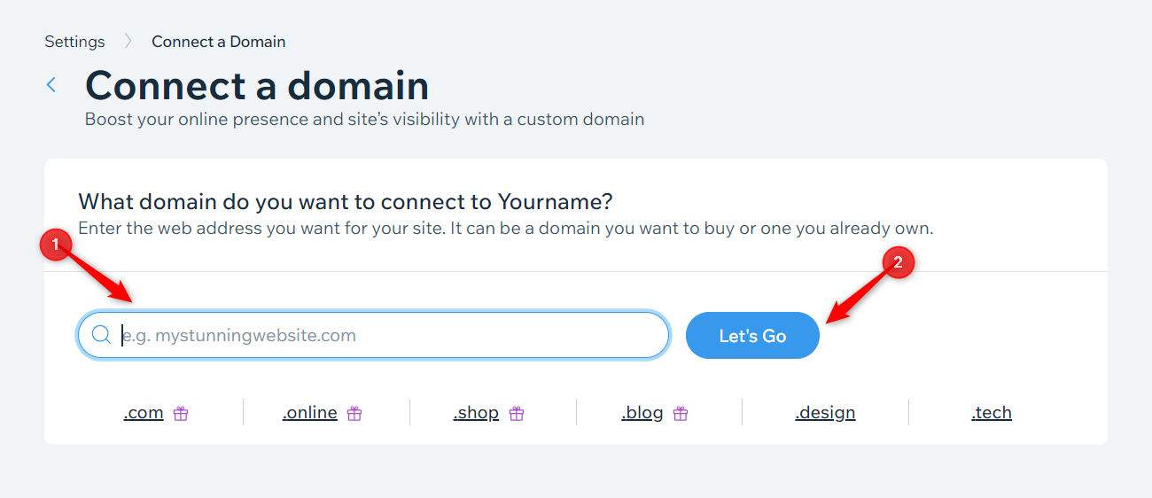Click the breadcrumb chevron separator after Settings
This screenshot has height=498, width=1152.
(128, 42)
